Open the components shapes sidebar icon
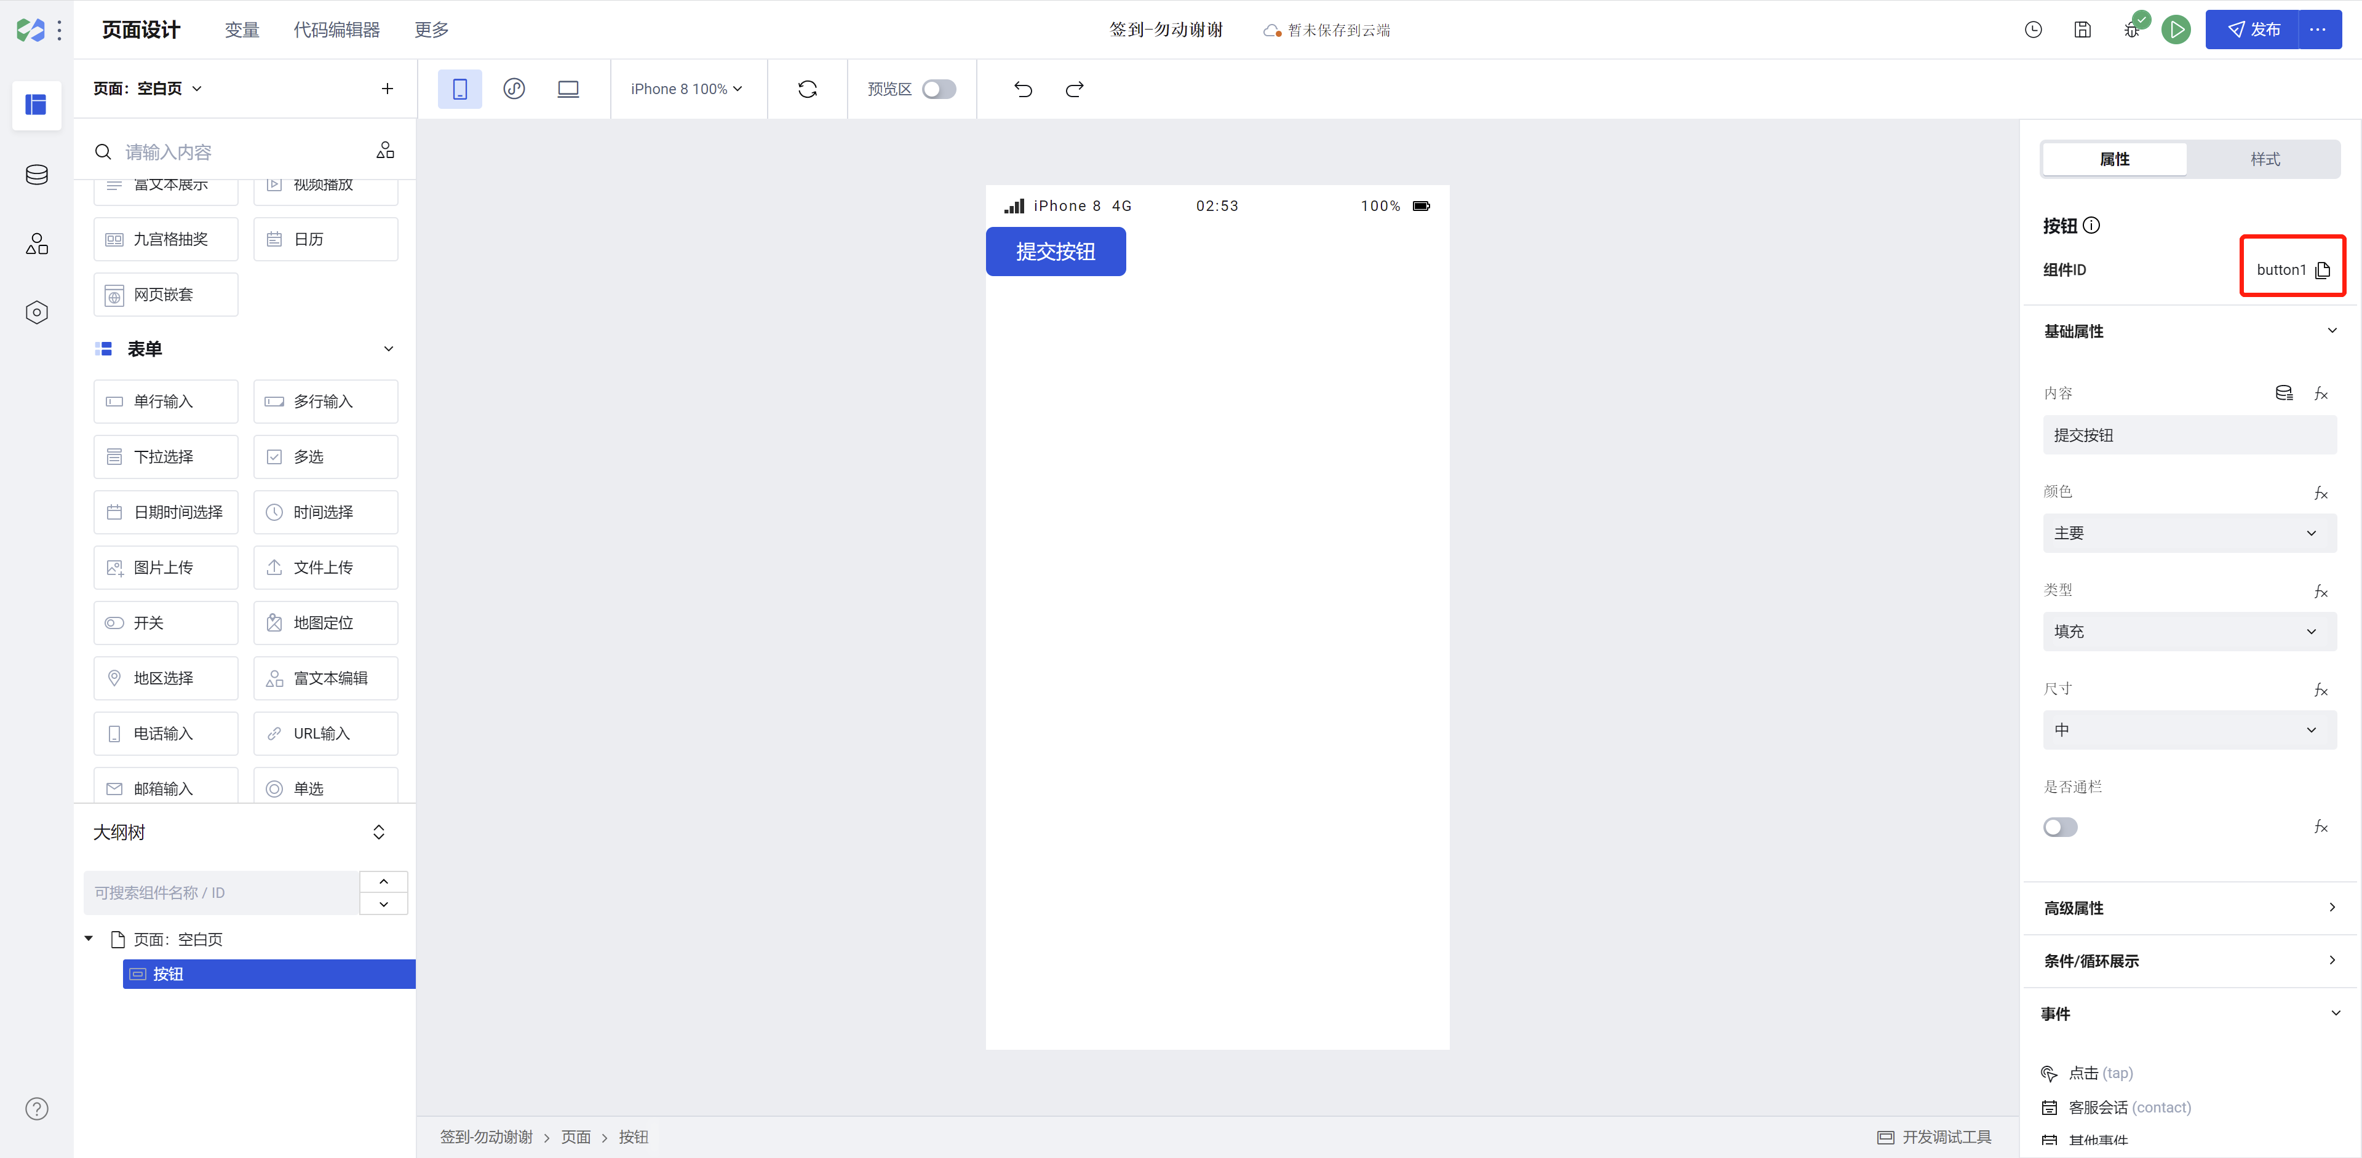The height and width of the screenshot is (1158, 2362). click(x=37, y=243)
